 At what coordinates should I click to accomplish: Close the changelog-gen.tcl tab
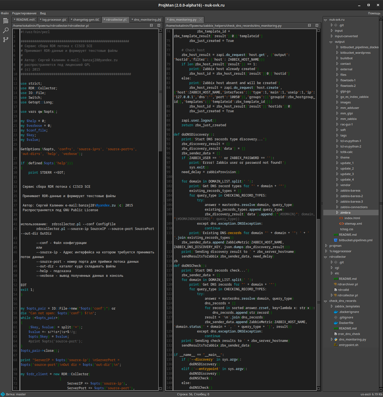(98, 20)
